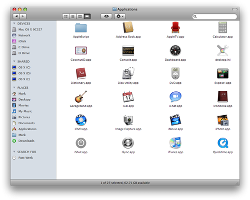Select the AppleTV.app red chair icon
The height and width of the screenshot is (200, 250).
pos(175,27)
